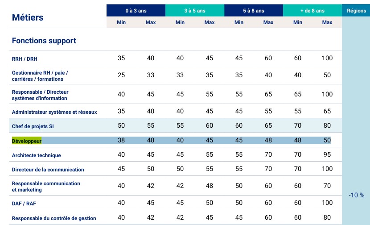Click the Métiers heading
The image size is (370, 225).
click(28, 18)
